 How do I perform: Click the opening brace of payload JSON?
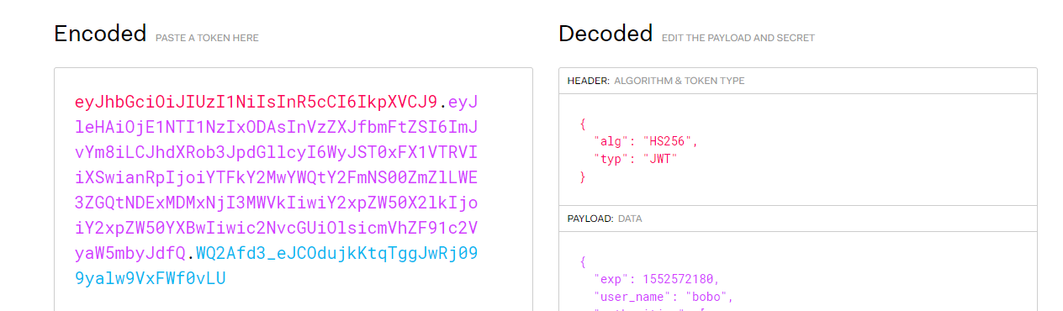point(582,261)
